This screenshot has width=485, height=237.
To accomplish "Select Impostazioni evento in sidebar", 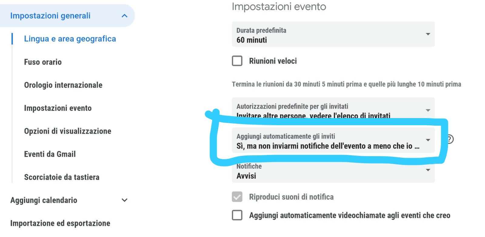I will tap(58, 108).
